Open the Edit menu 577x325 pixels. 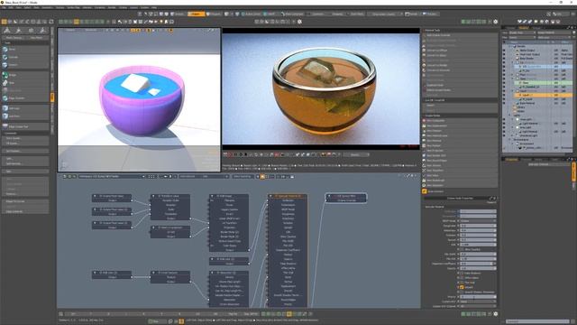point(11,7)
